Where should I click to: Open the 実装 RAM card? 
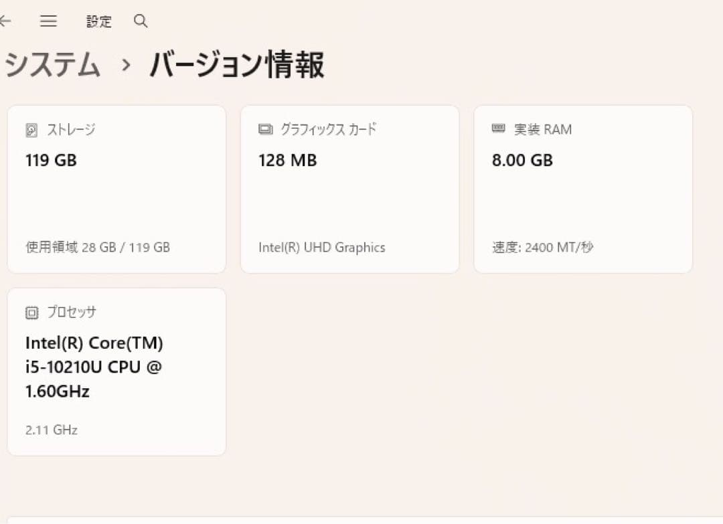[x=582, y=187]
